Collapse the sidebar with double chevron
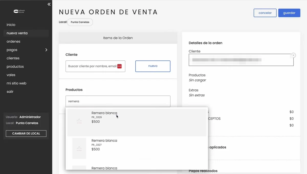 (49, 4)
